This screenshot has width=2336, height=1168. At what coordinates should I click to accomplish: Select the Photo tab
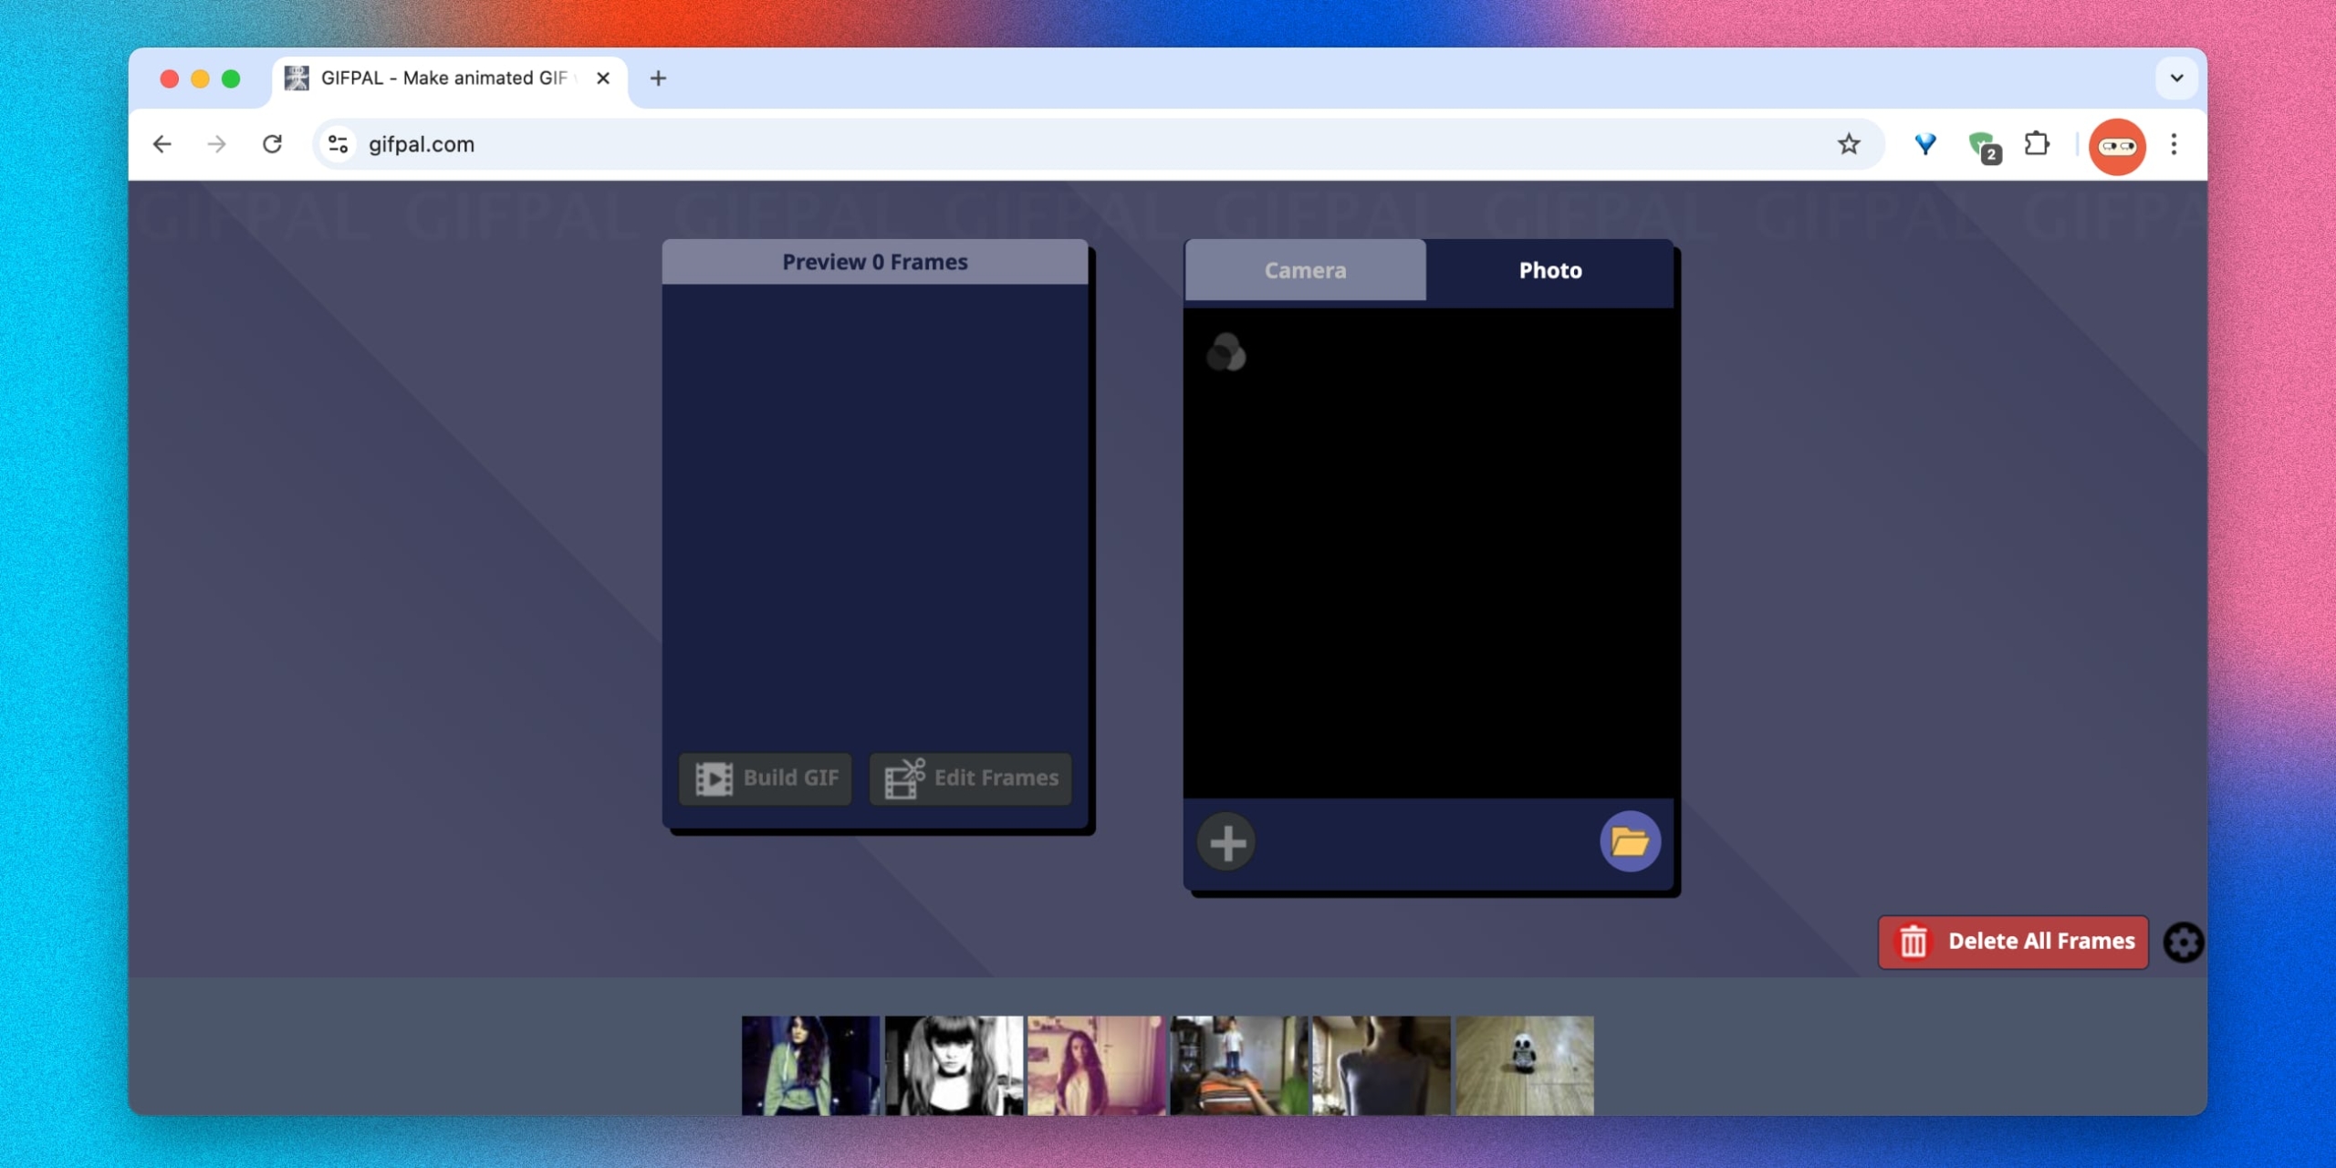(1549, 270)
